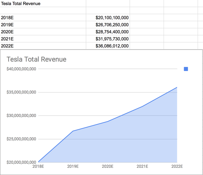Click the 2018E x-axis label

coord(38,166)
